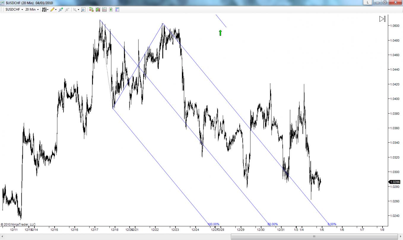
Task: Toggle the L link button in title bar
Action: (368, 2)
